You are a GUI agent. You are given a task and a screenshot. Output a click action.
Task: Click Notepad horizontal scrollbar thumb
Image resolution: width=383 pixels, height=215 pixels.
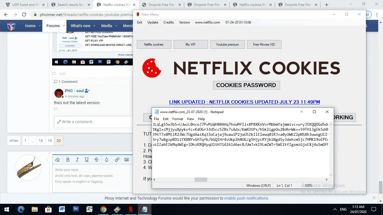tap(201, 179)
